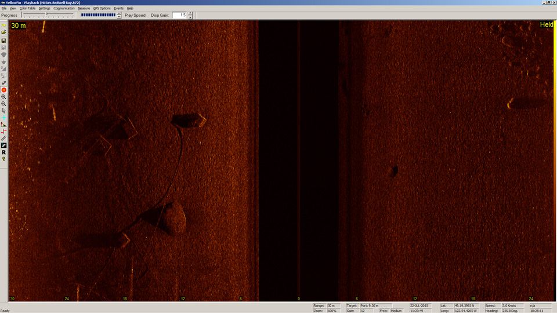This screenshot has width=557, height=313.
Task: Open the Color Table menu
Action: (x=27, y=8)
